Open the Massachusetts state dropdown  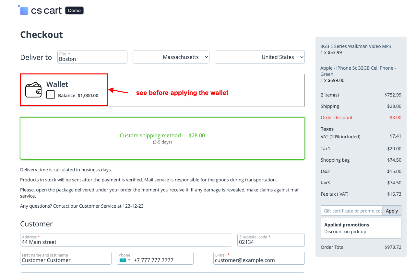coord(171,57)
